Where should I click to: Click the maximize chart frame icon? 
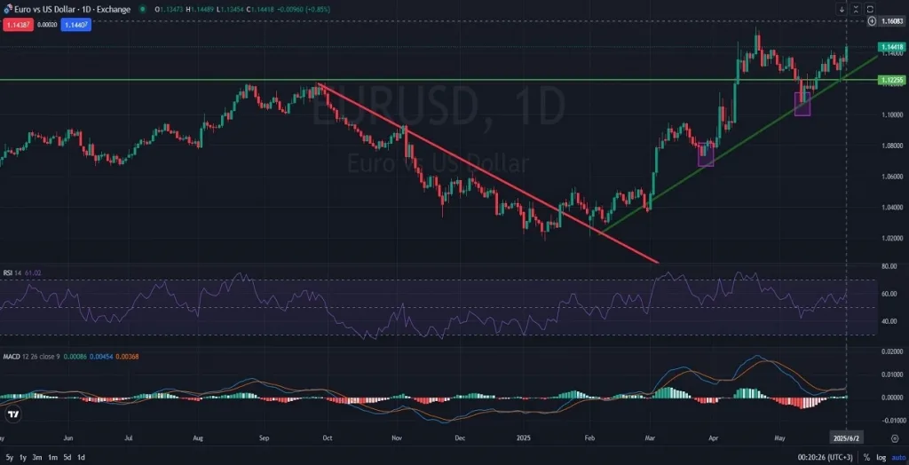pyautogui.click(x=870, y=9)
